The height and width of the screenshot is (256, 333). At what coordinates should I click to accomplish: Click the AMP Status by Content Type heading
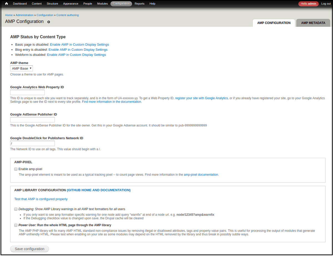[38, 37]
